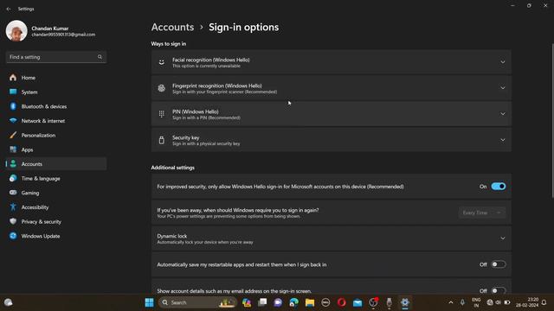554x311 pixels.
Task: Click the Accounts sidebar icon
Action: pyautogui.click(x=13, y=164)
